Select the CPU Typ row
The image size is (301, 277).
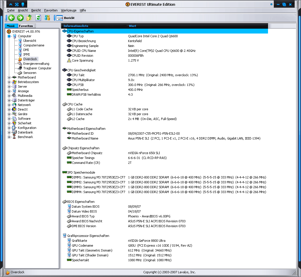(165, 36)
